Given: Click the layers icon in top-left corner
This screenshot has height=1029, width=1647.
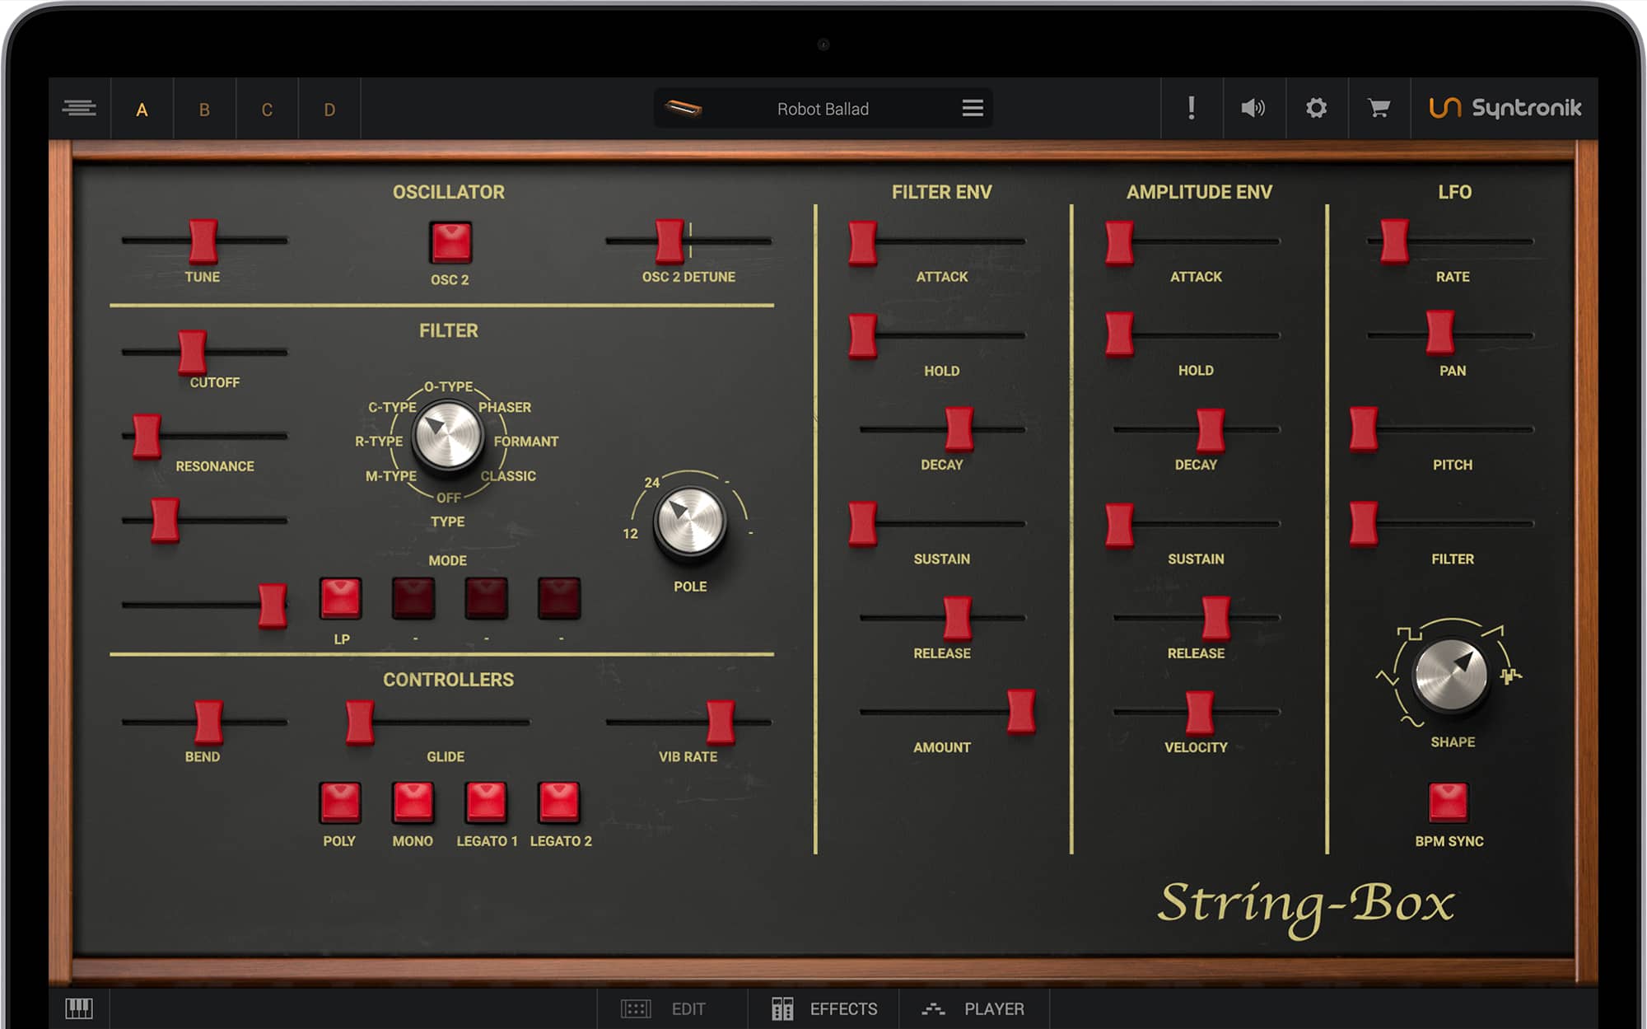Looking at the screenshot, I should coord(79,108).
